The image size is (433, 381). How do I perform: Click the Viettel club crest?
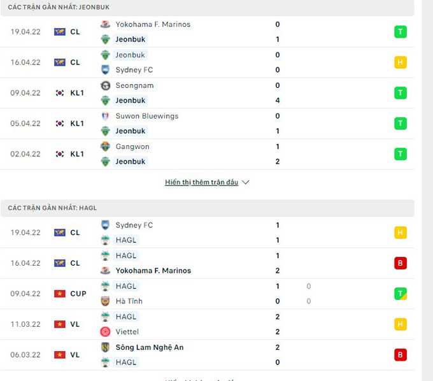[x=106, y=332]
